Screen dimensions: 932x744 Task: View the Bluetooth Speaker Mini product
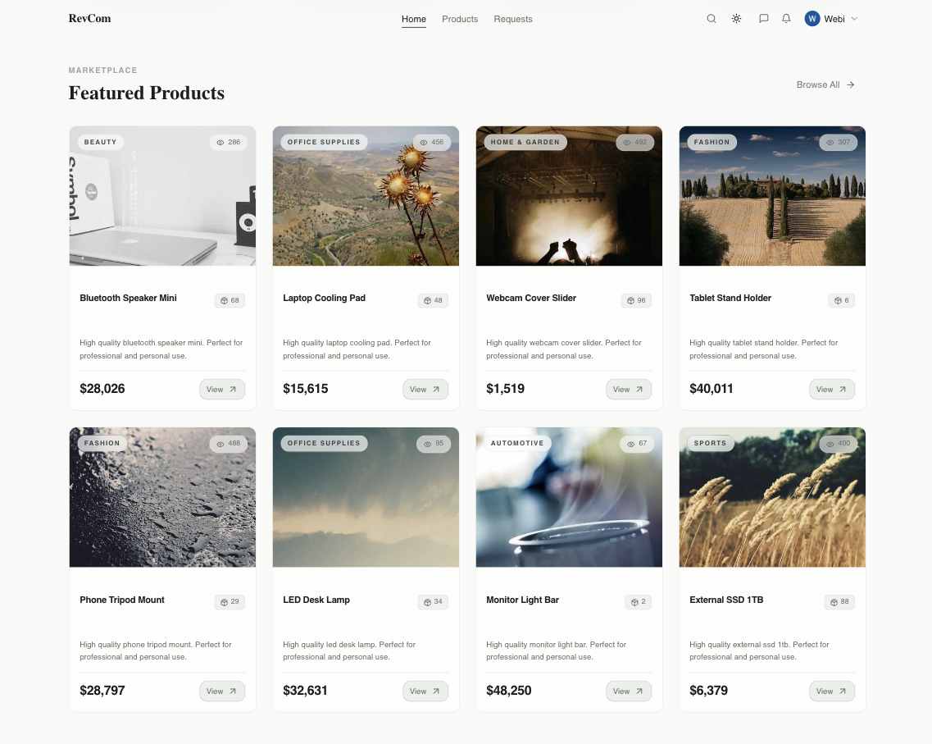click(x=222, y=389)
